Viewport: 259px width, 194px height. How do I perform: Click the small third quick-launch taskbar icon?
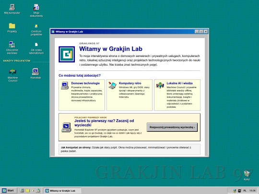tap(33, 191)
